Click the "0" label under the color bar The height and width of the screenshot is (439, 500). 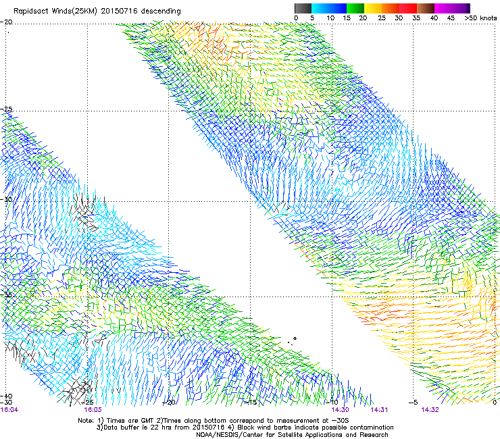tap(296, 18)
